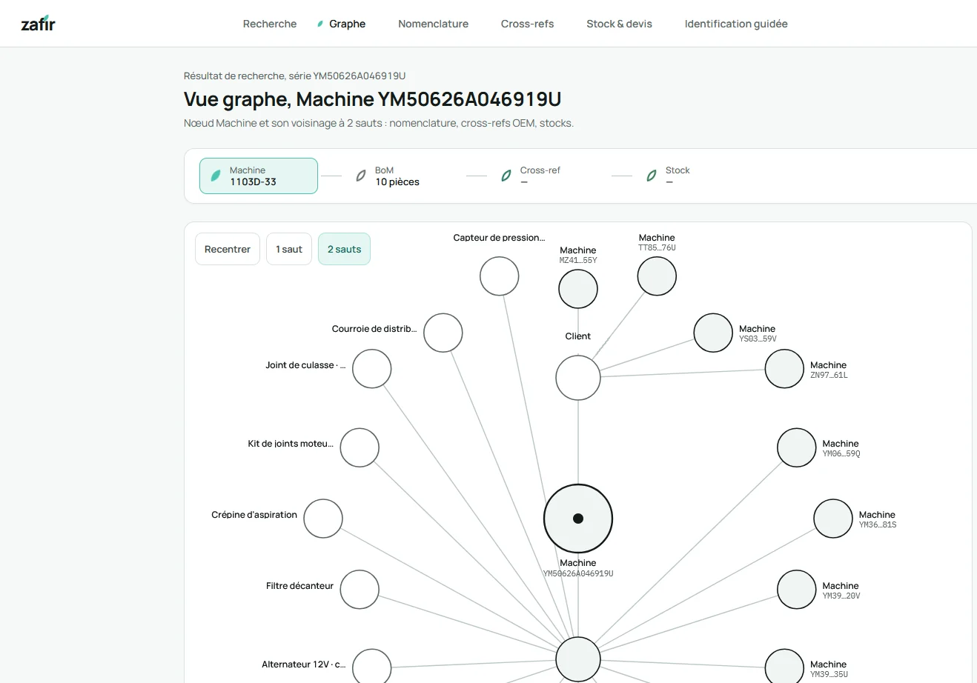
Task: Click the Cross-ref leaf icon
Action: (506, 176)
